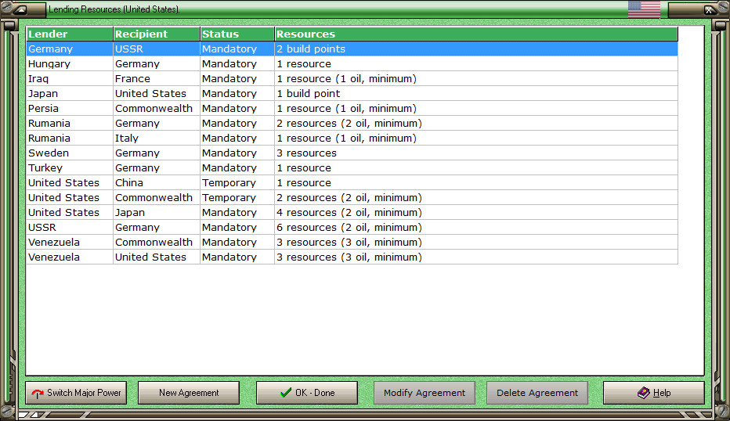Sort by Status column header
This screenshot has width=730, height=421.
(x=237, y=34)
